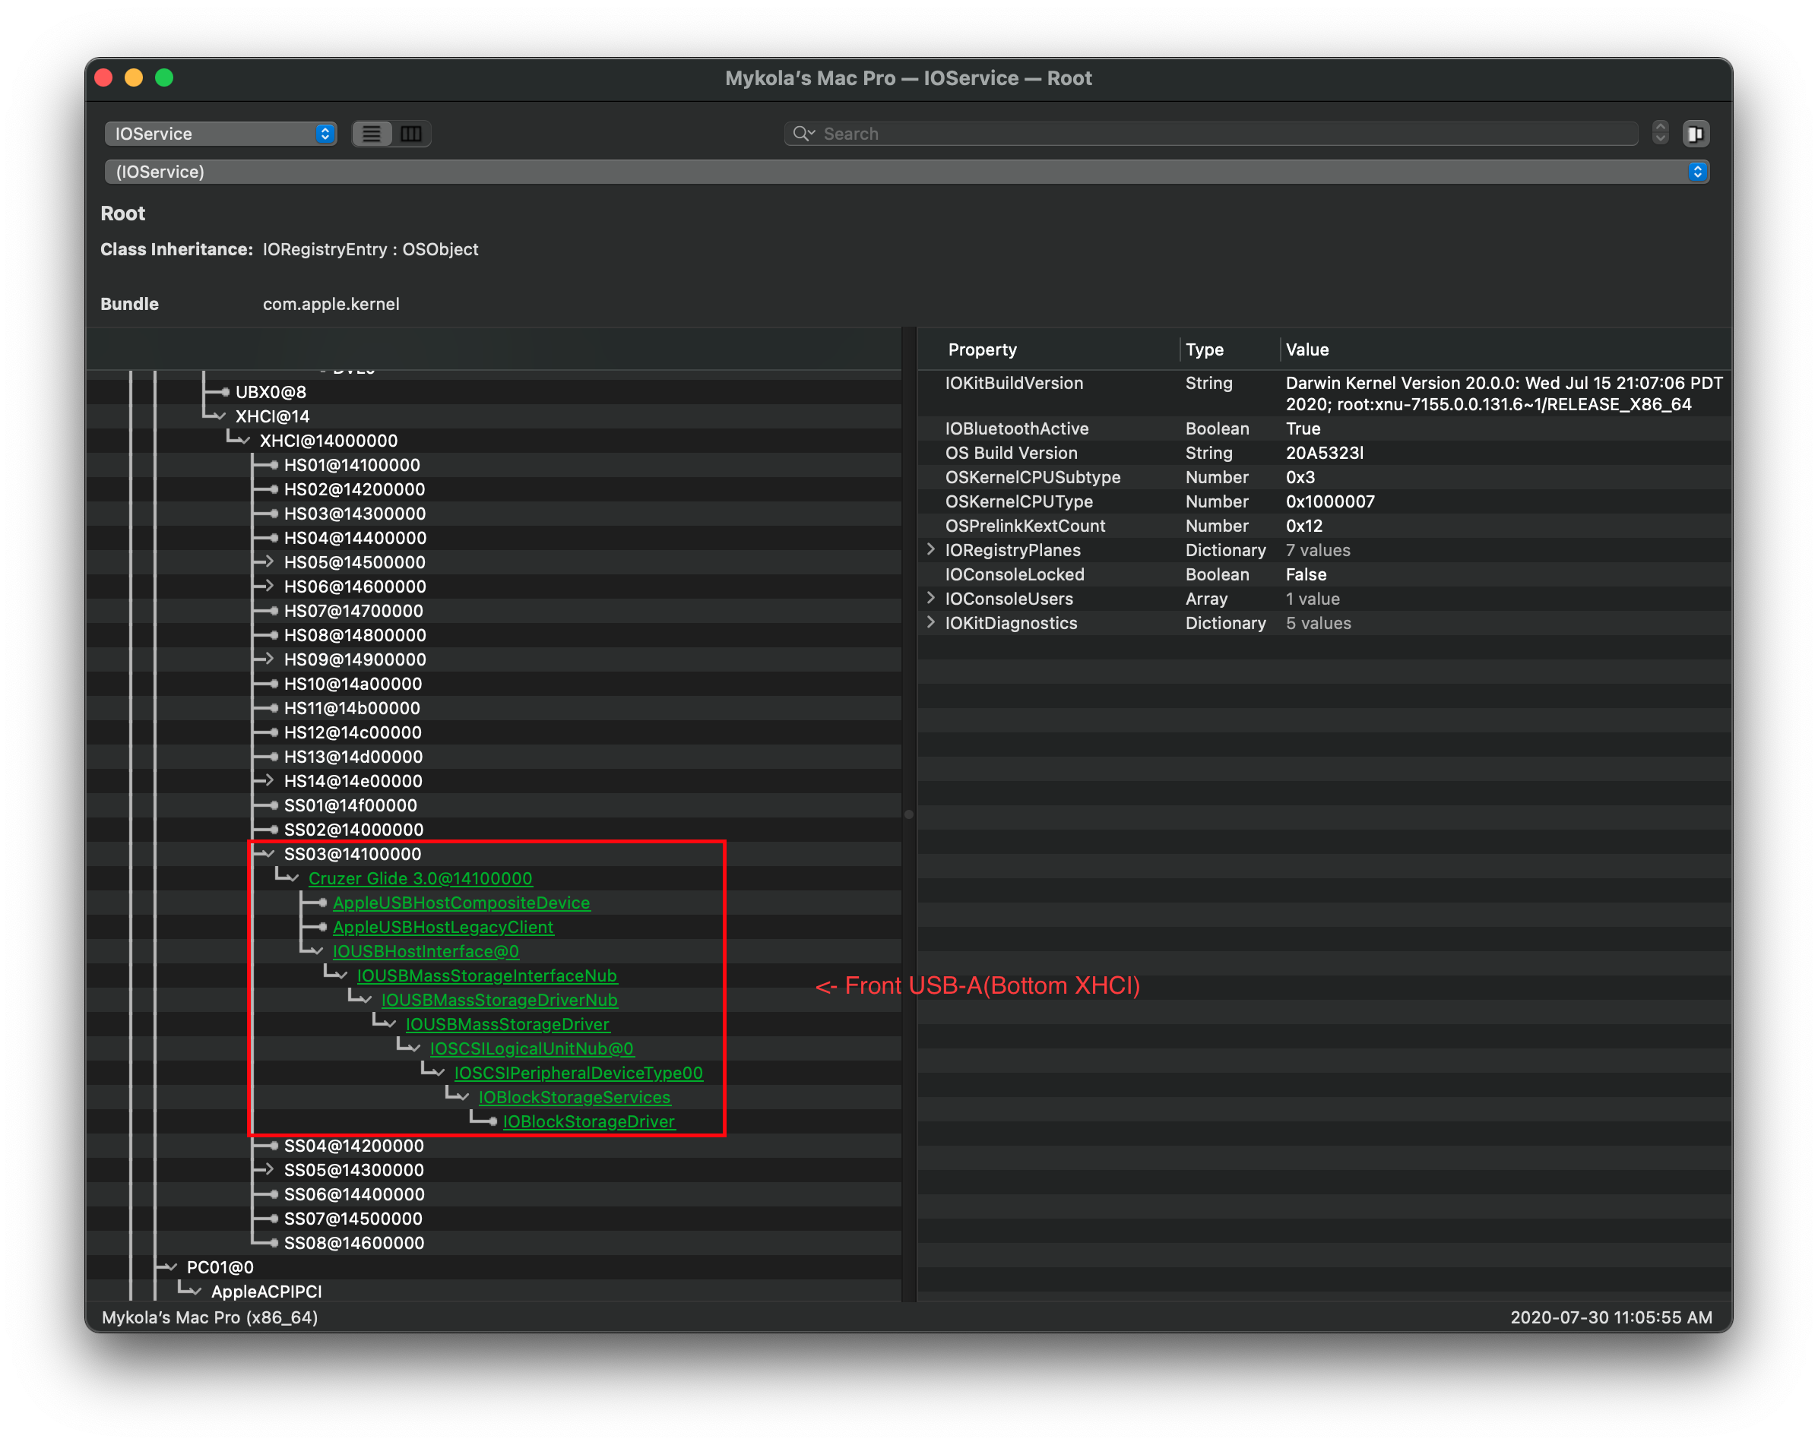The height and width of the screenshot is (1445, 1818).
Task: Open the IOService plane dropdown
Action: [221, 134]
